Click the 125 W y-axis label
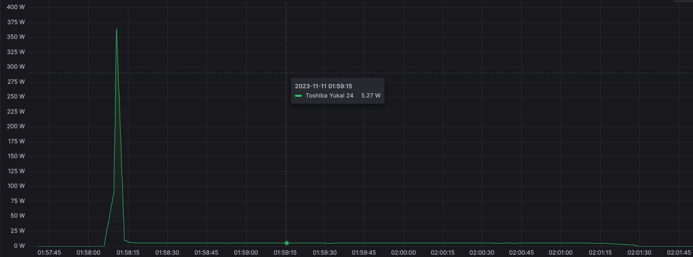Image resolution: width=693 pixels, height=257 pixels. [16, 171]
